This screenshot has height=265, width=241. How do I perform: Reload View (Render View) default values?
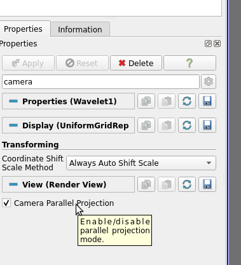pyautogui.click(x=187, y=184)
